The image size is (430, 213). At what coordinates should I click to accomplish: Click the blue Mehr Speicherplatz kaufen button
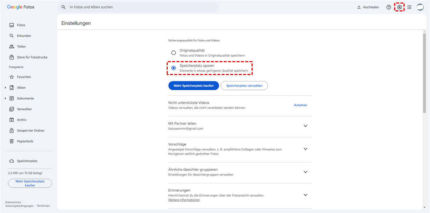coord(193,85)
